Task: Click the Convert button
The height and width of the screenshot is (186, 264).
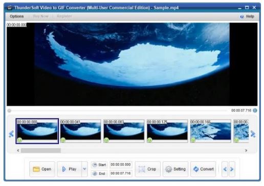Action: [203, 169]
